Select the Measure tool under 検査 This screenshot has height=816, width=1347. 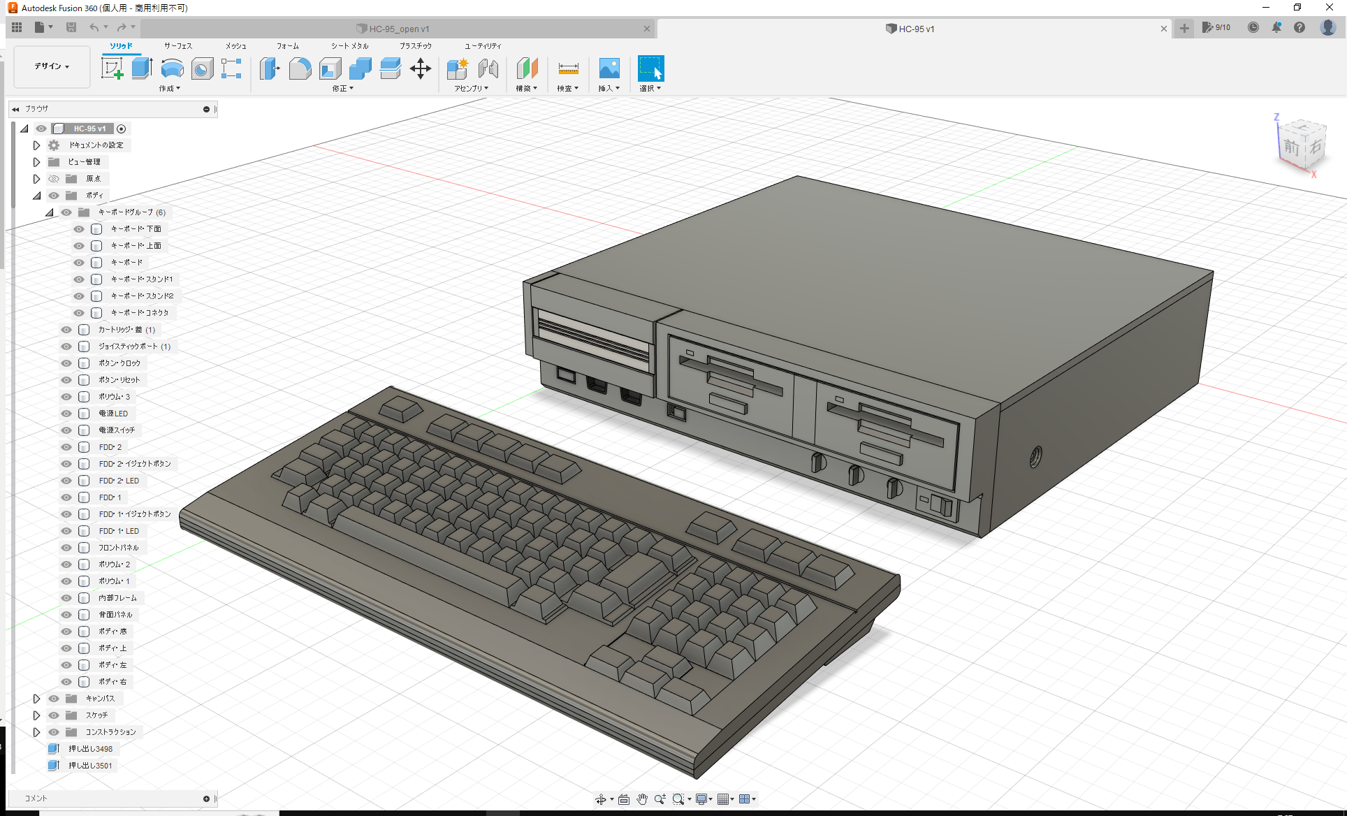(568, 69)
